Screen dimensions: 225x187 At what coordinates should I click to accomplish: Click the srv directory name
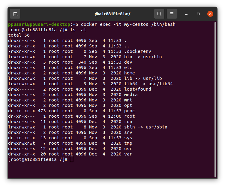point(128,132)
